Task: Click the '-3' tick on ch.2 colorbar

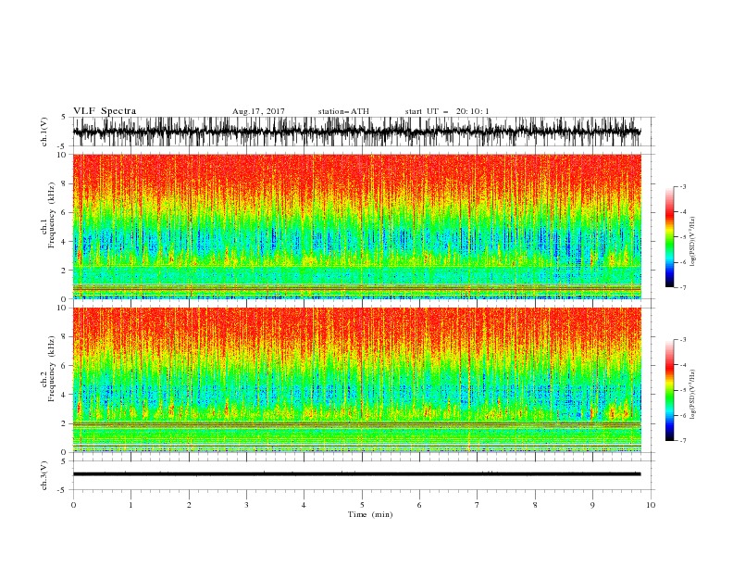Action: coord(683,340)
